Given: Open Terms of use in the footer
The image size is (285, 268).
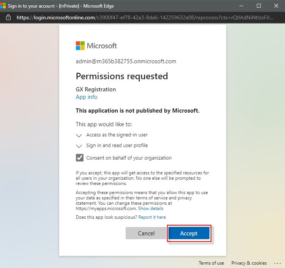Looking at the screenshot, I should [x=211, y=263].
